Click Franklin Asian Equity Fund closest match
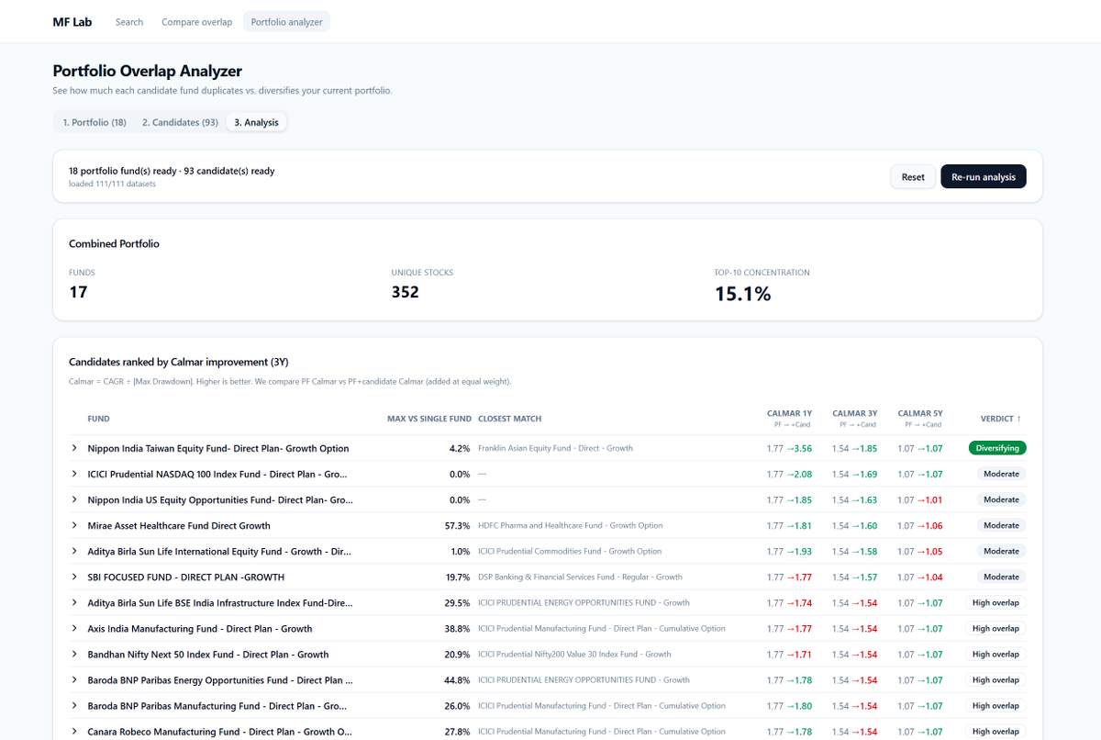1101x740 pixels. click(x=555, y=448)
